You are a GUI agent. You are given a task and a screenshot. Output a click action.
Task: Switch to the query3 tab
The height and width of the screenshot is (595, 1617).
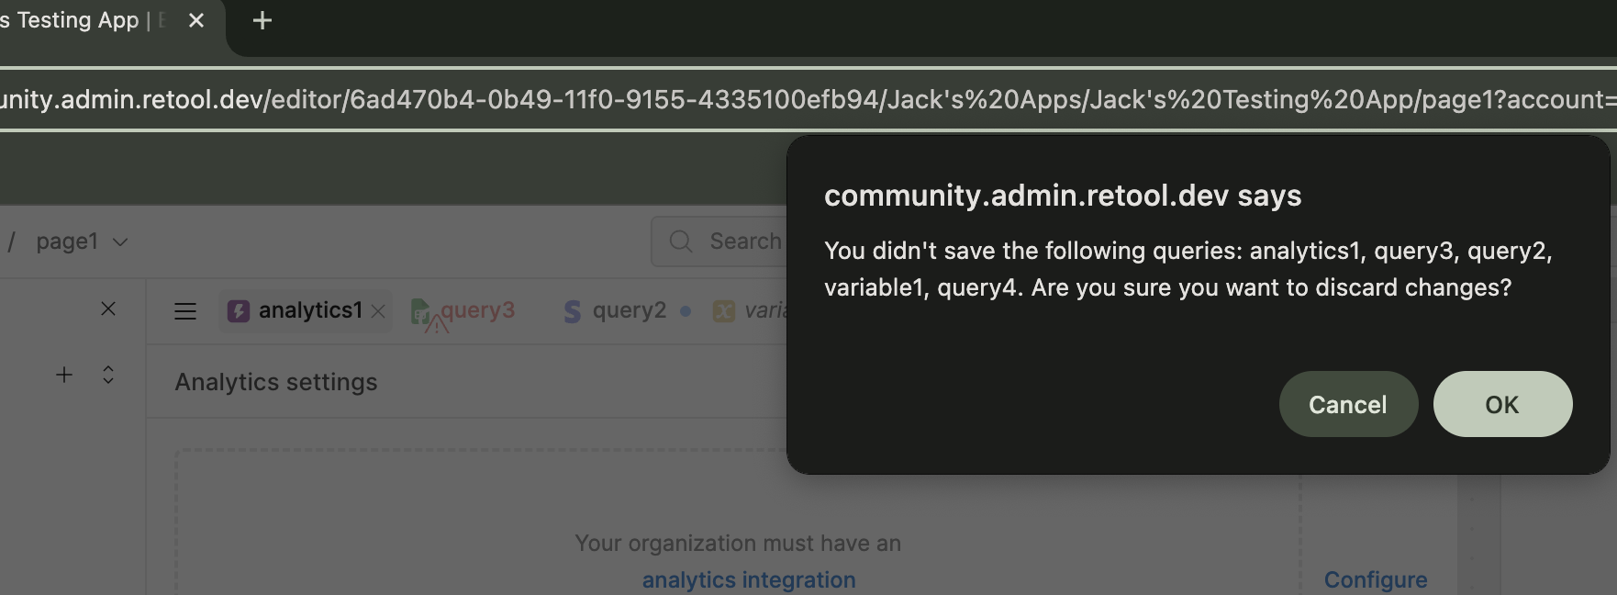463,311
